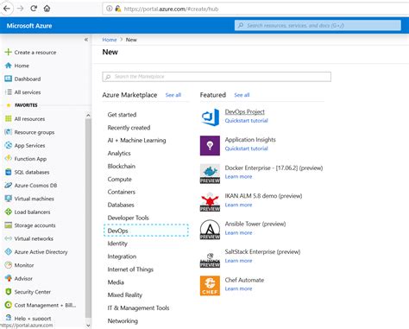Select the Databases marketplace category

click(121, 205)
